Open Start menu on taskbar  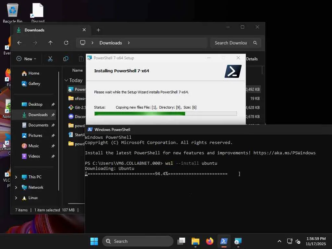[94, 241]
